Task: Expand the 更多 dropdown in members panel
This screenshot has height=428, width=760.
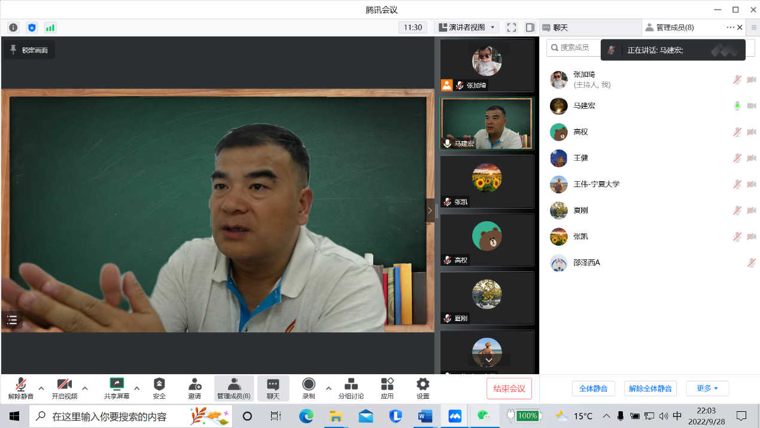Action: (x=707, y=389)
